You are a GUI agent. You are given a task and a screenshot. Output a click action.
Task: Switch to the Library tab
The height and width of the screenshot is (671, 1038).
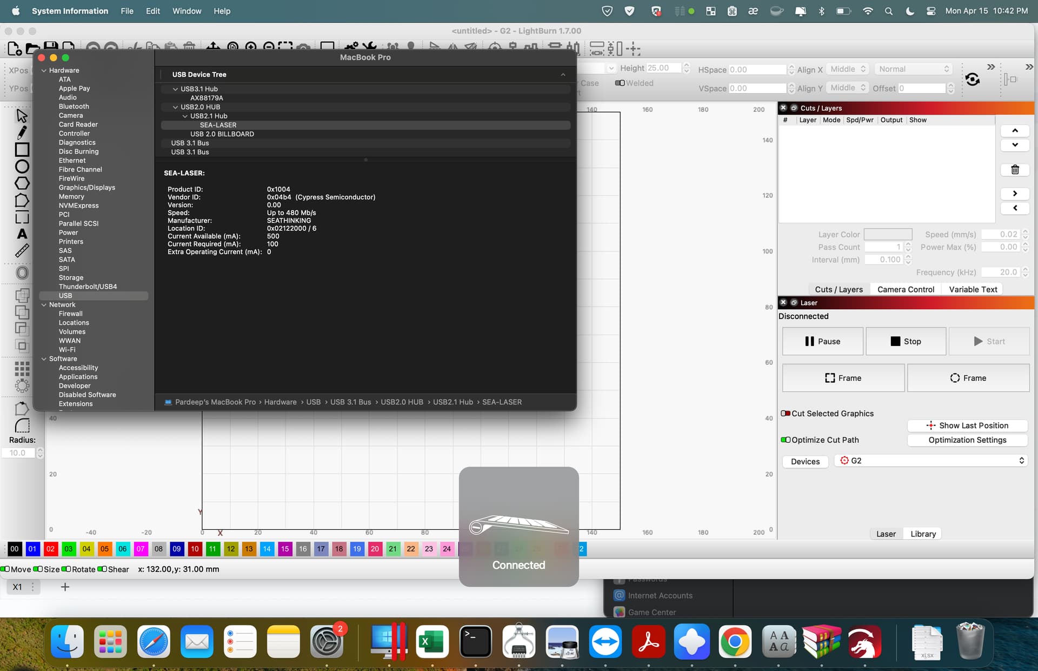(923, 534)
